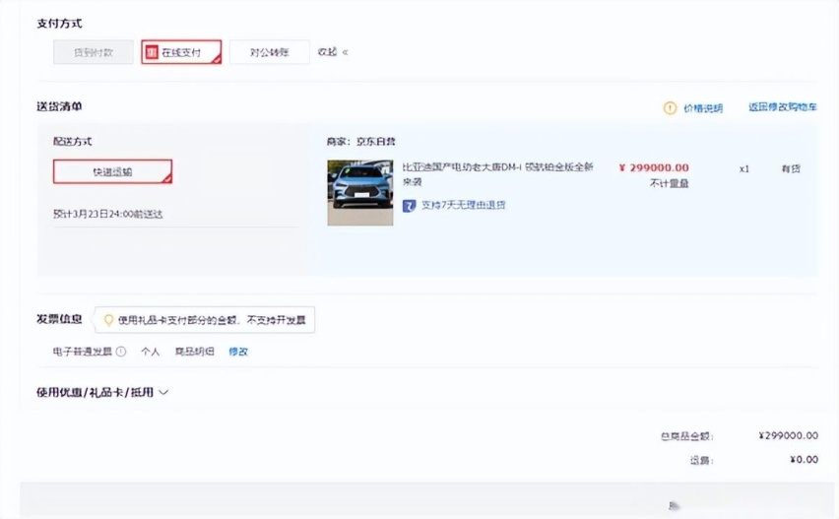Click the 运费 label
The width and height of the screenshot is (839, 519).
701,460
